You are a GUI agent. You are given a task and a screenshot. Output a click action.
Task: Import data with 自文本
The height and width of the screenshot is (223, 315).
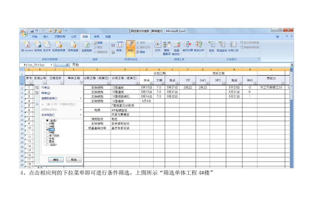click(x=47, y=46)
